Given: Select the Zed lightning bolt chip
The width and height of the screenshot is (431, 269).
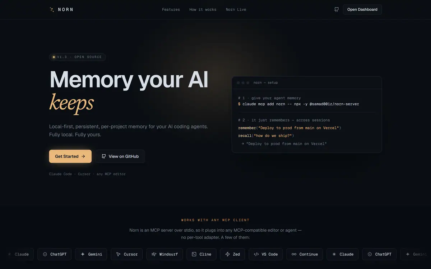Looking at the screenshot, I should pyautogui.click(x=232, y=254).
